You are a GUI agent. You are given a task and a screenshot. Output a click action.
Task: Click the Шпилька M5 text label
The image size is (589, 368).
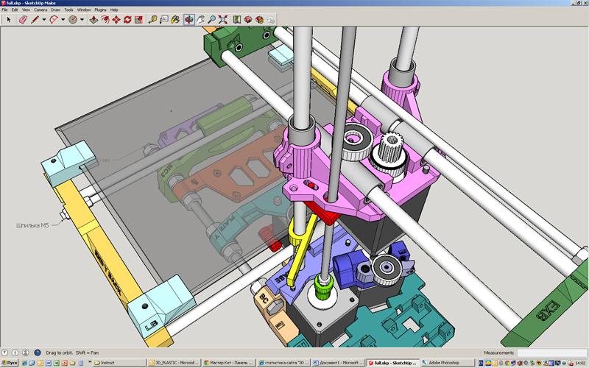point(32,225)
